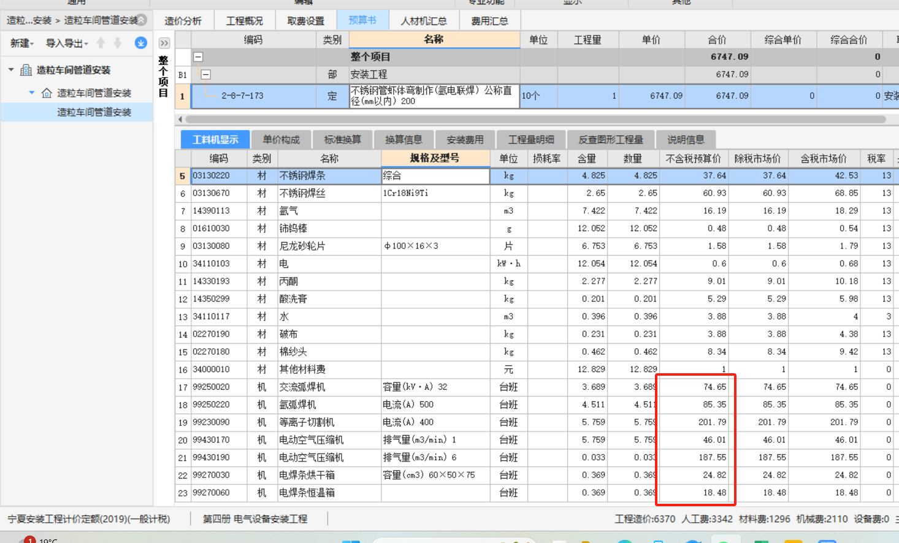Click the 除税市场价 column header
Screen dimensions: 899x543
[758, 159]
